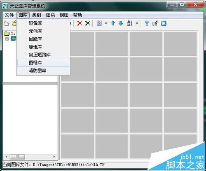This screenshot has width=206, height=171.
Task: Choose 回路库 in the menu
Action: coord(43,39)
